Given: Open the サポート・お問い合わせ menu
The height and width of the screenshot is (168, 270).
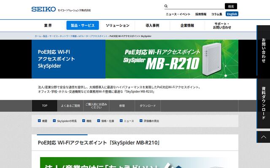Looking at the screenshot, I should pos(222,25).
